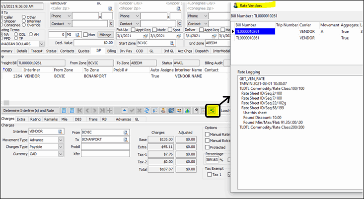Click Determine Interliner(s) and Rate button
The height and width of the screenshot is (199, 364).
(29, 110)
